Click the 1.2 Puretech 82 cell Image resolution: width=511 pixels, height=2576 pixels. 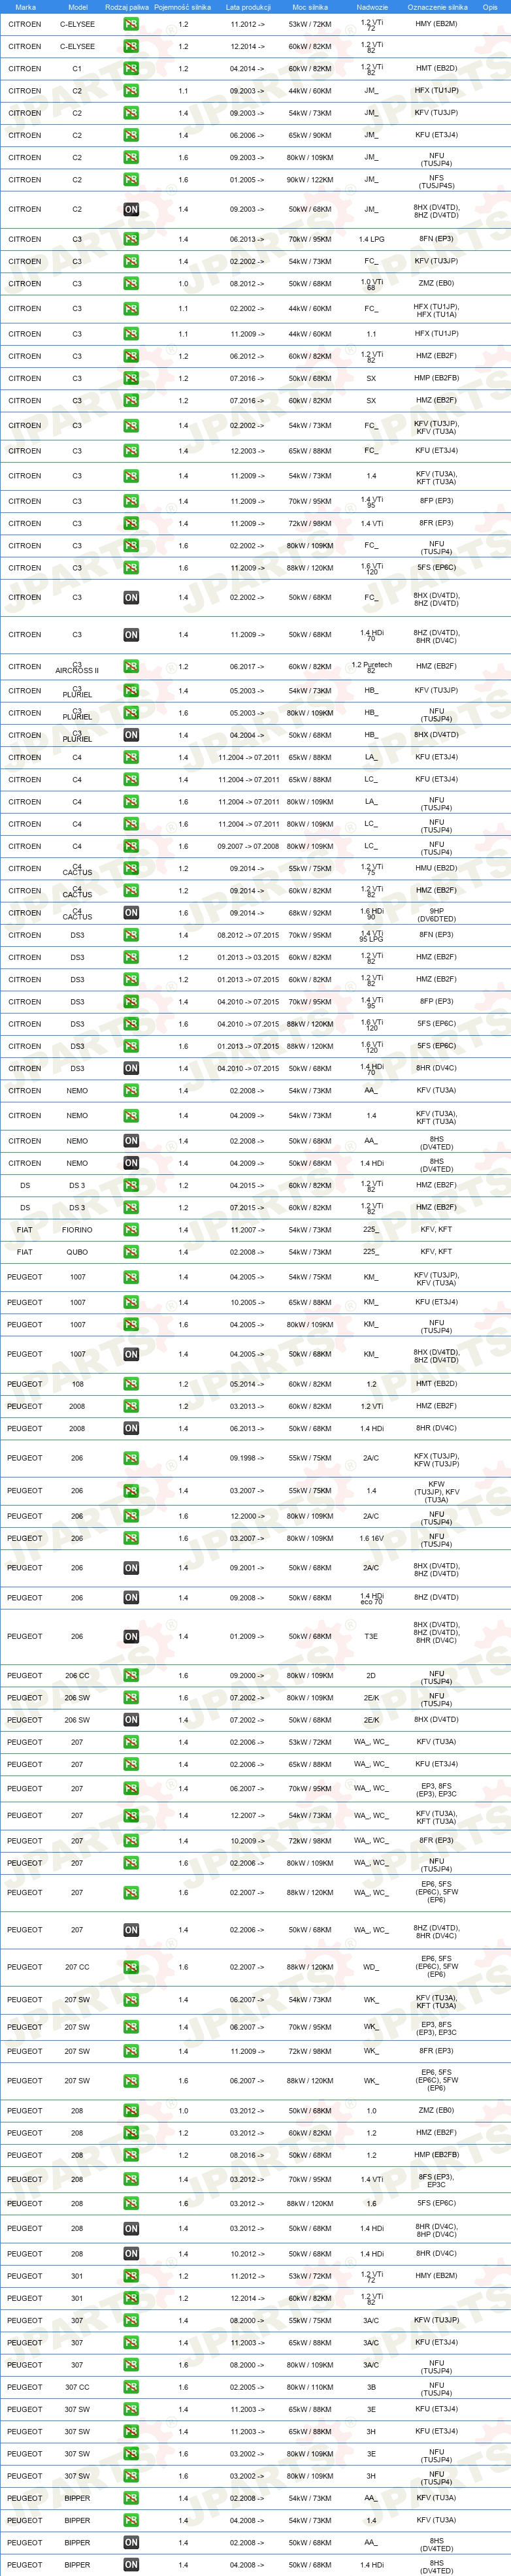tap(371, 667)
